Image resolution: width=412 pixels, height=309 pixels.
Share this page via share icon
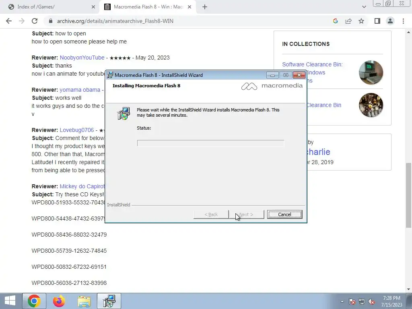348,21
